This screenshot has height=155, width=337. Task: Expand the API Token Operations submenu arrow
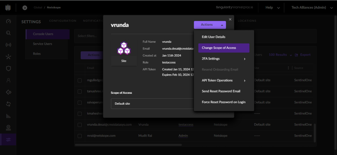tap(245, 81)
